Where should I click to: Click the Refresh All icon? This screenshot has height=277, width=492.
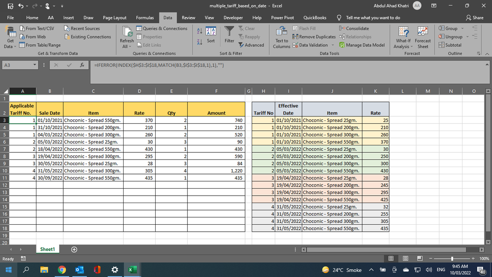pos(127,37)
